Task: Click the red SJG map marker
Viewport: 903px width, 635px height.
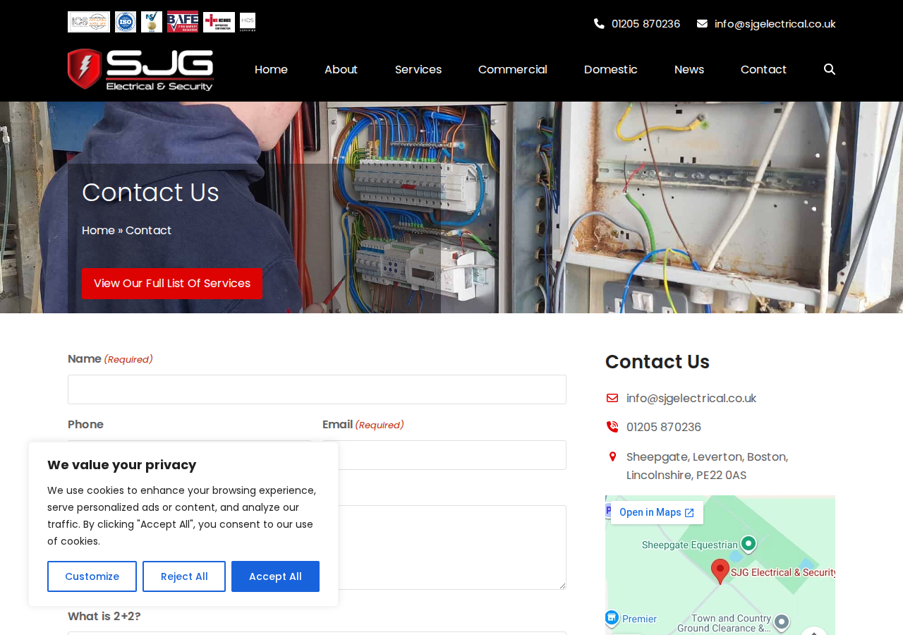Action: pos(720,571)
